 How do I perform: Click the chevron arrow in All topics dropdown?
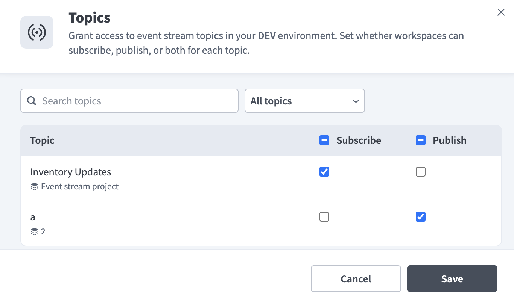click(356, 101)
